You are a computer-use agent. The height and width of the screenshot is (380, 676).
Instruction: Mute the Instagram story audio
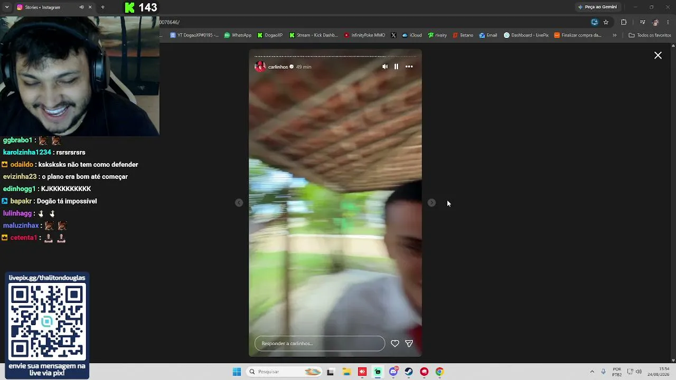(385, 66)
